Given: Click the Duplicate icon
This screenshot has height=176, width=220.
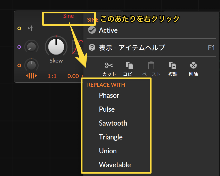Looking at the screenshot, I should [172, 65].
